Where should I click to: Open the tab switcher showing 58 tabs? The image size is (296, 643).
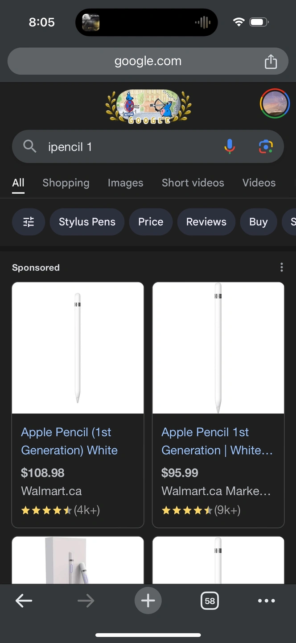pos(210,601)
